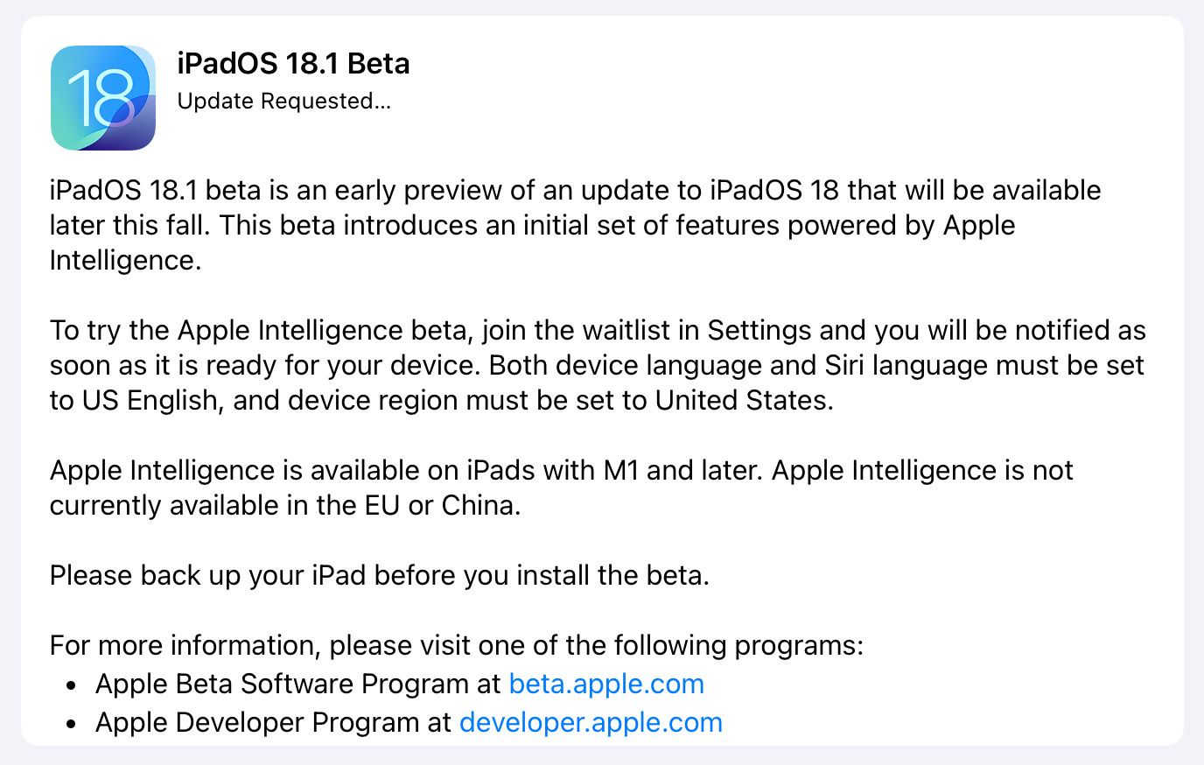This screenshot has width=1204, height=765.
Task: Click the Update Requested… status text
Action: [284, 102]
